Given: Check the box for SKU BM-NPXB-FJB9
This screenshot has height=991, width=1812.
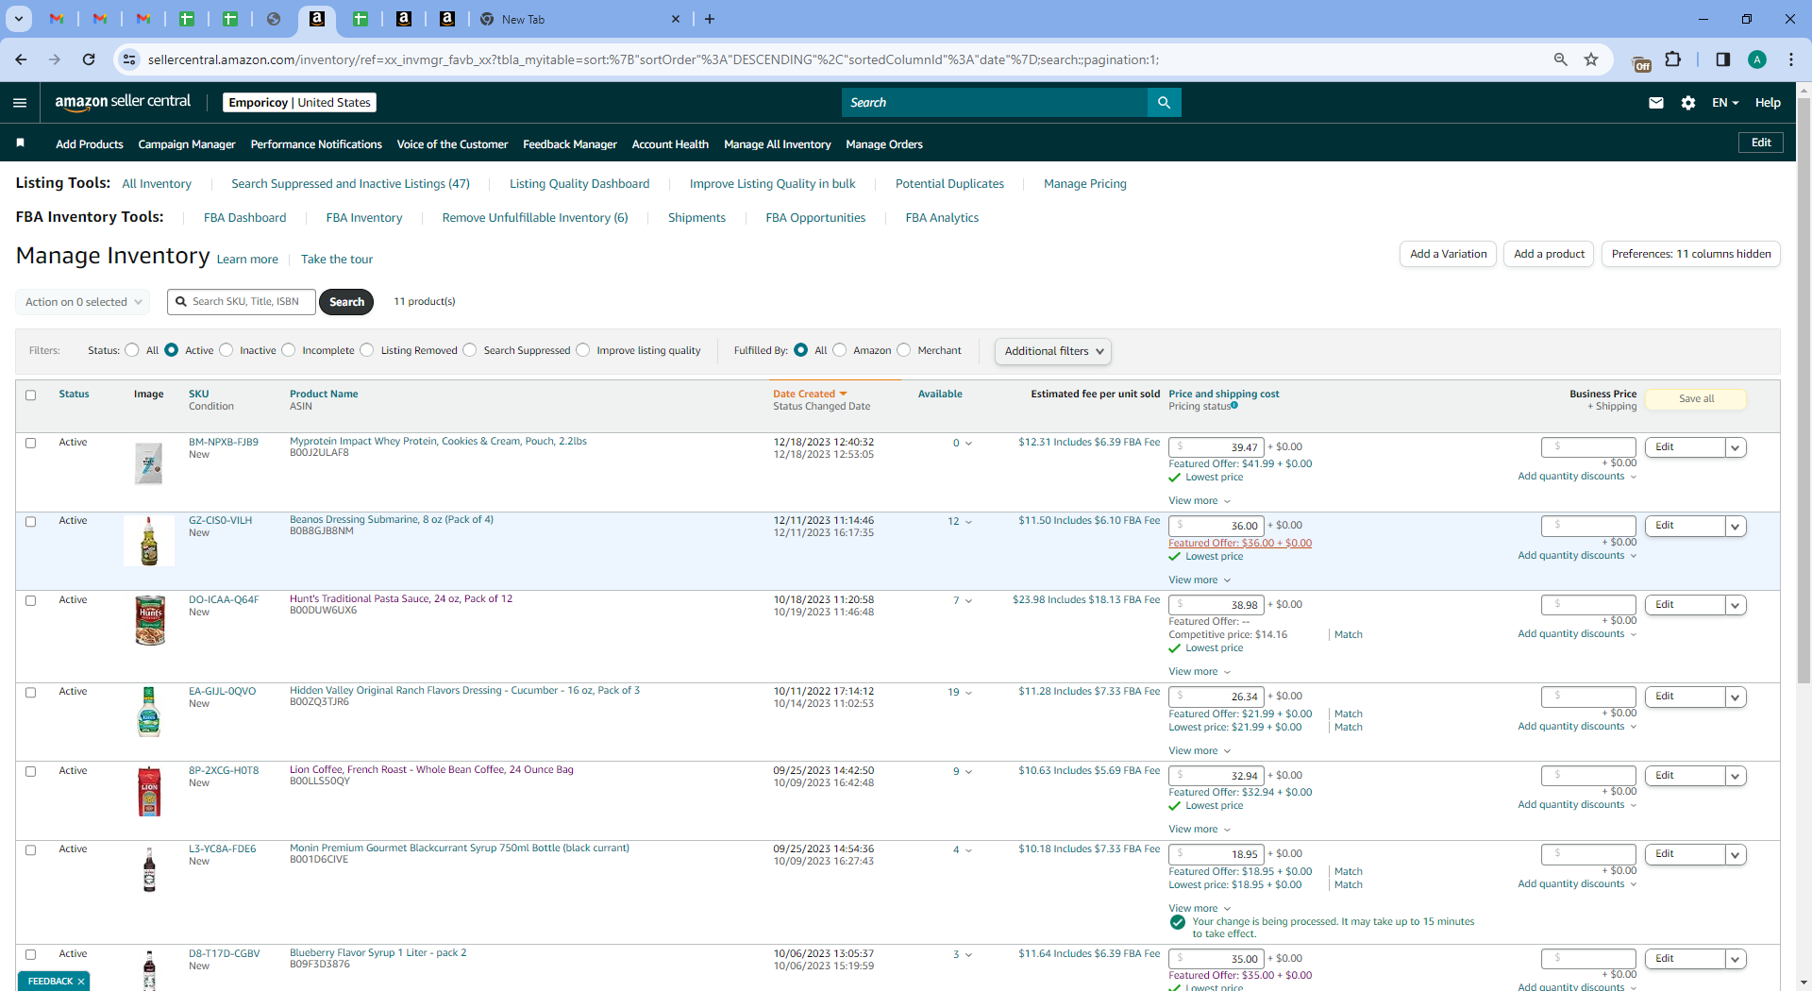Looking at the screenshot, I should pos(30,443).
